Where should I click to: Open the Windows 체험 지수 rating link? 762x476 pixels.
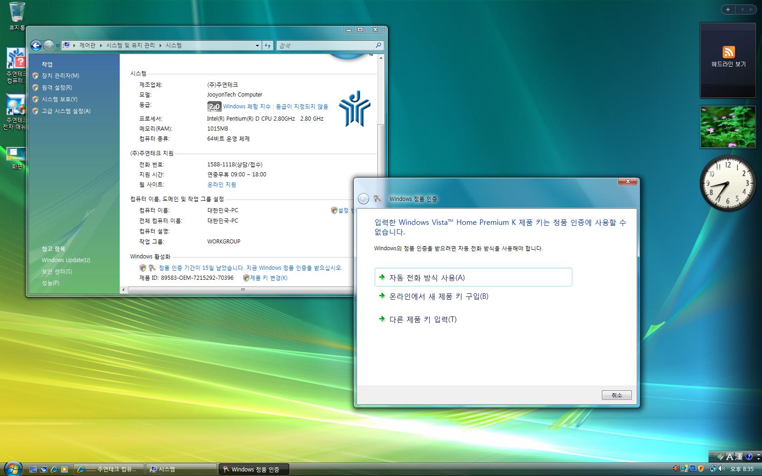(x=276, y=107)
